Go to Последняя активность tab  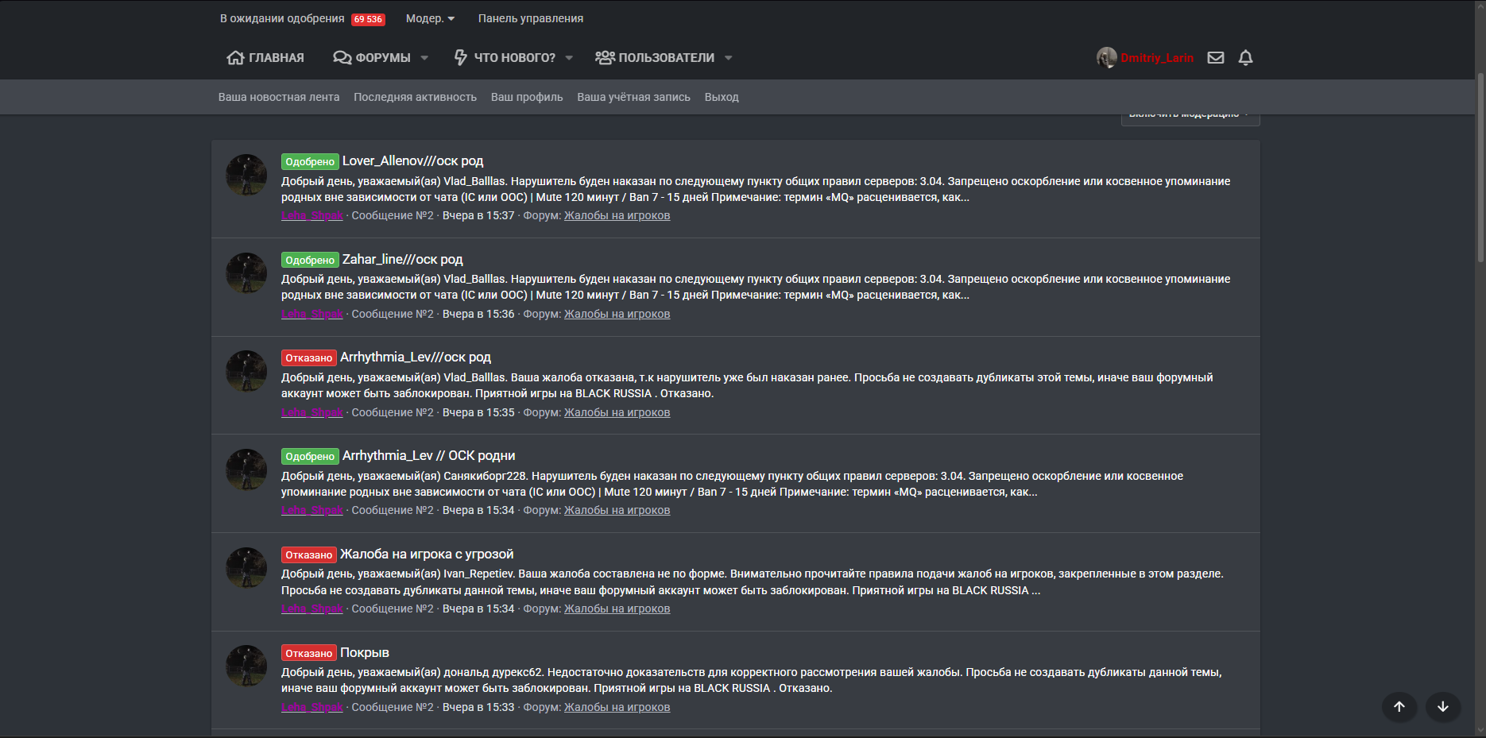coord(415,97)
